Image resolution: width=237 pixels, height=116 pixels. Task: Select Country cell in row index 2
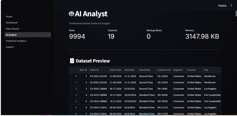click(194, 89)
